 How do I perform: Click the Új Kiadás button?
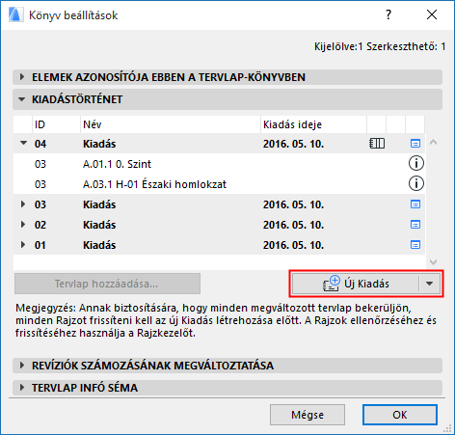[356, 284]
